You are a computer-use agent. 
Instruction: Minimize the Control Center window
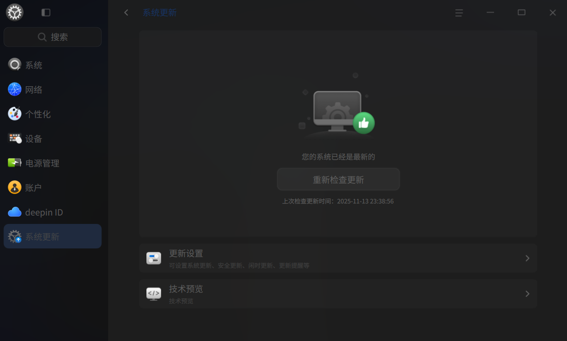490,13
